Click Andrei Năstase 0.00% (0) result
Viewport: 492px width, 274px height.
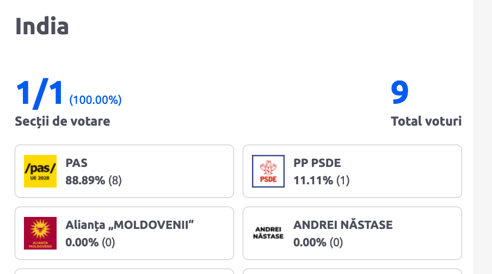tap(318, 242)
